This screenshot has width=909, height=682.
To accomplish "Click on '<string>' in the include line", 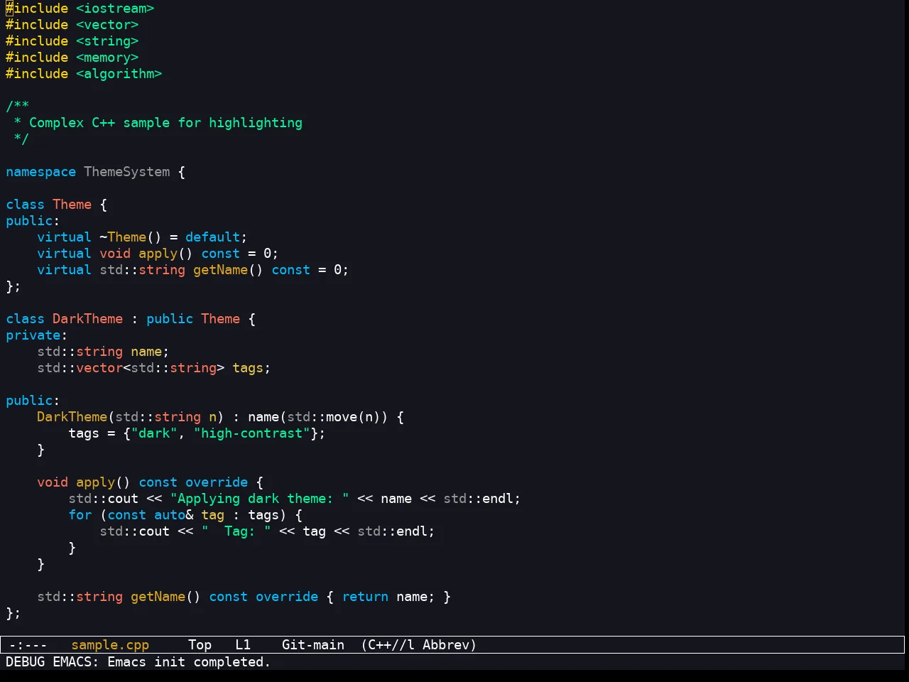I will 107,41.
